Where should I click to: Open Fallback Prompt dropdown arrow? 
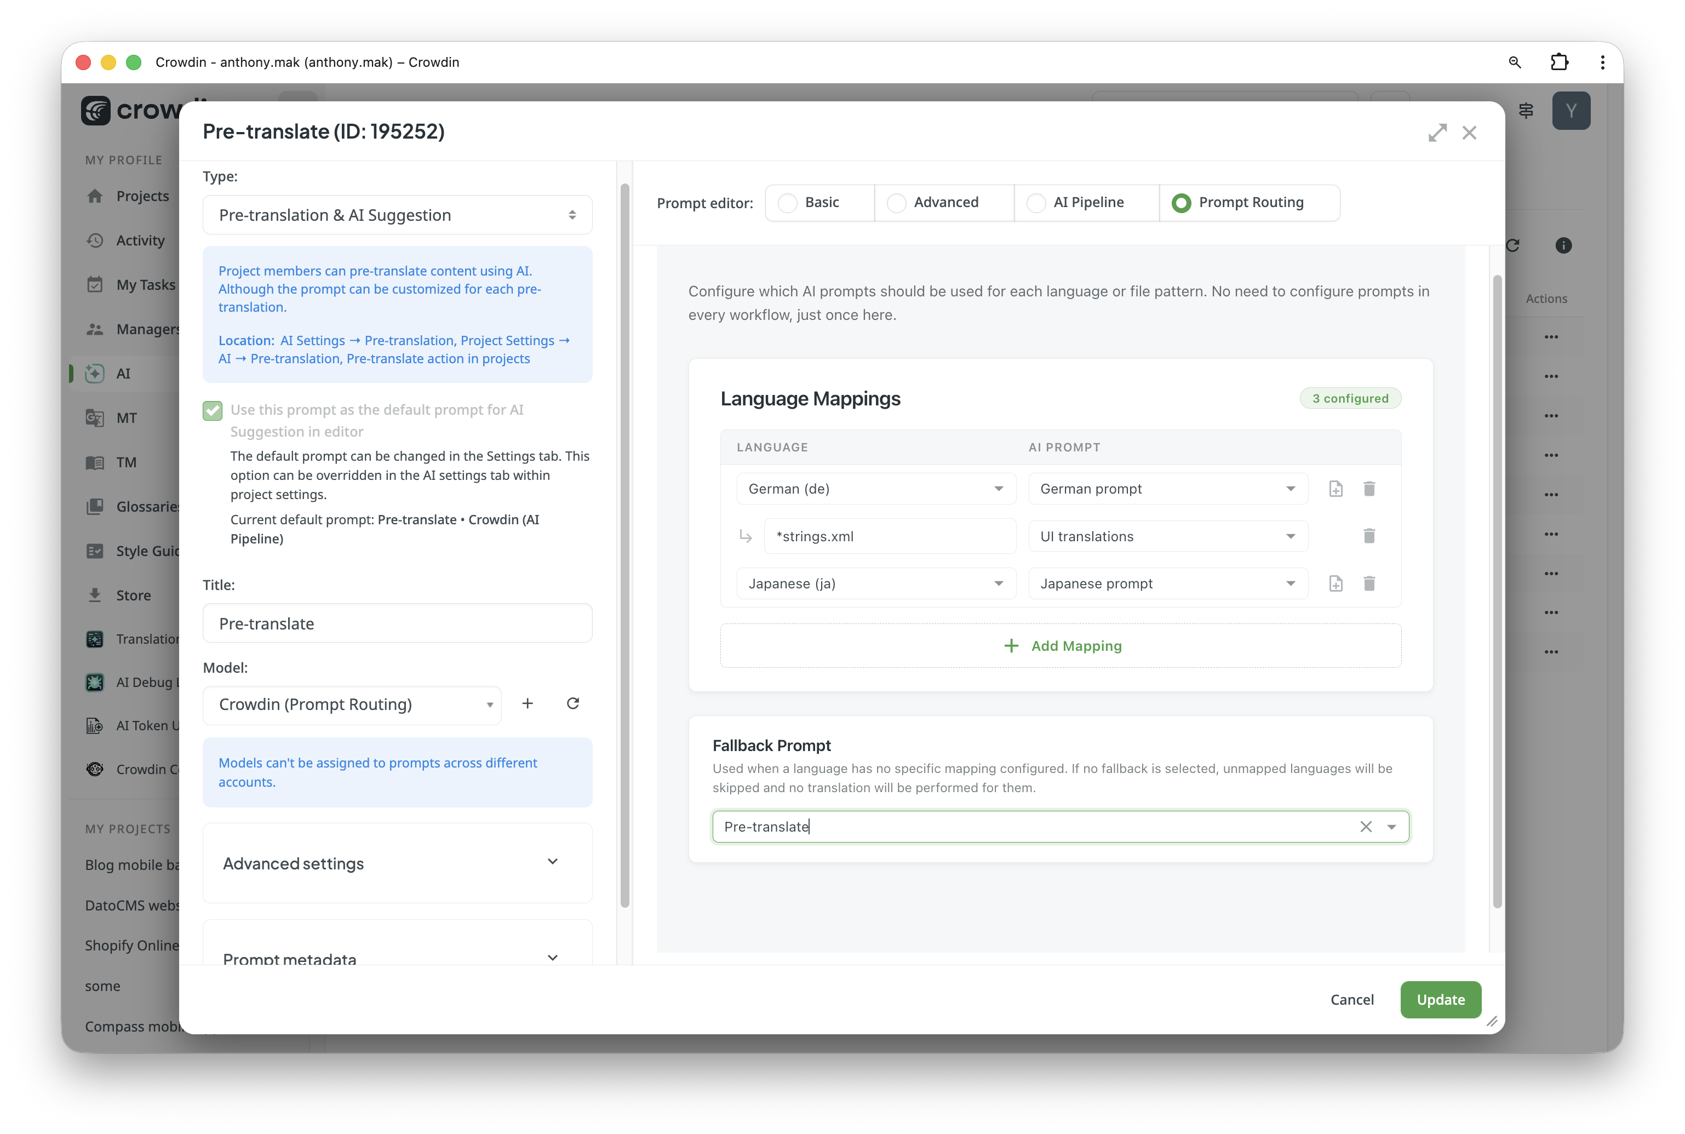tap(1391, 827)
